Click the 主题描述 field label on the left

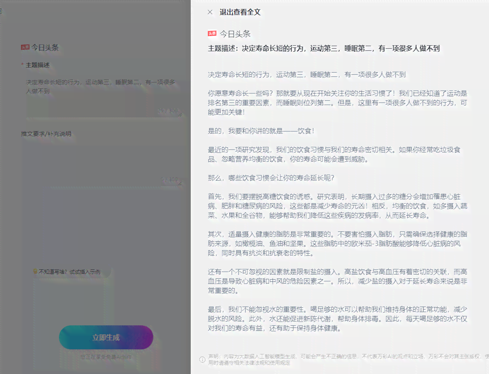tap(38, 65)
